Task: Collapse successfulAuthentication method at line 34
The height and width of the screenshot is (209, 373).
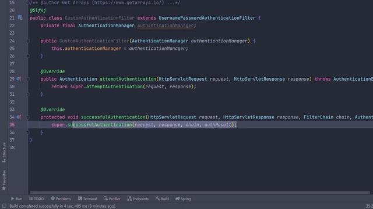Action: (x=27, y=117)
